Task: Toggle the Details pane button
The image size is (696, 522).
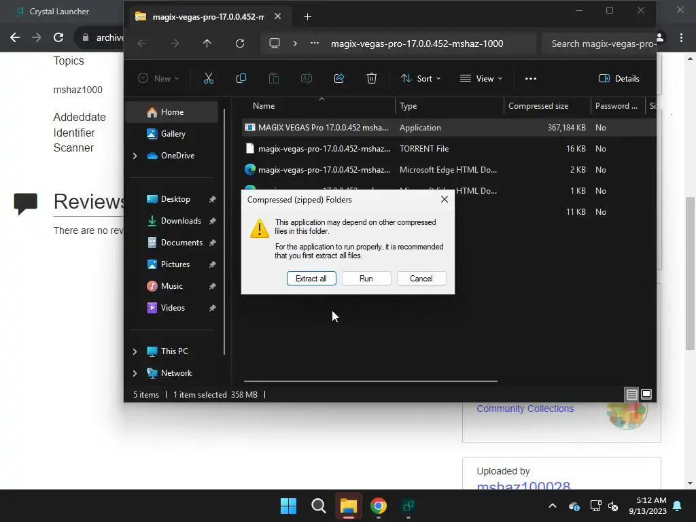Action: tap(619, 79)
